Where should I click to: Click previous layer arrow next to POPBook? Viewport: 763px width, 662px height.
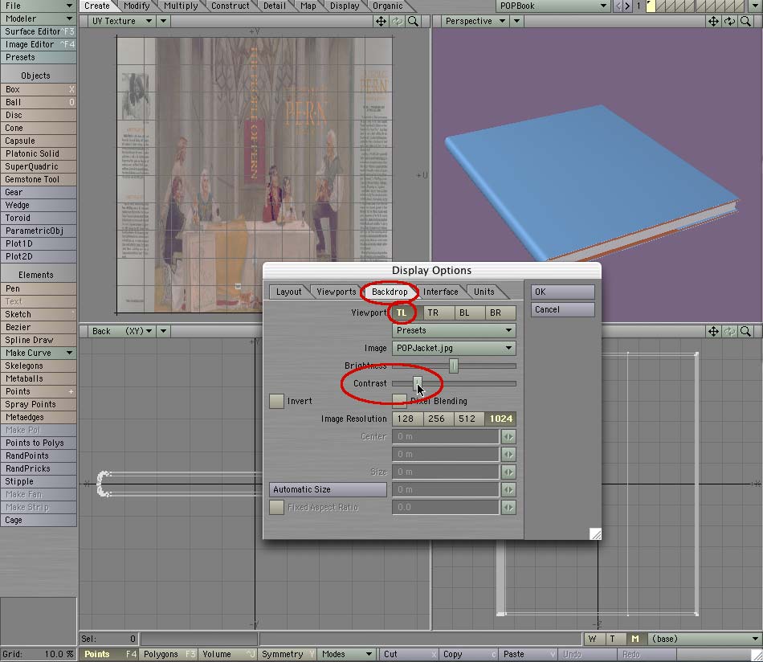[x=618, y=6]
